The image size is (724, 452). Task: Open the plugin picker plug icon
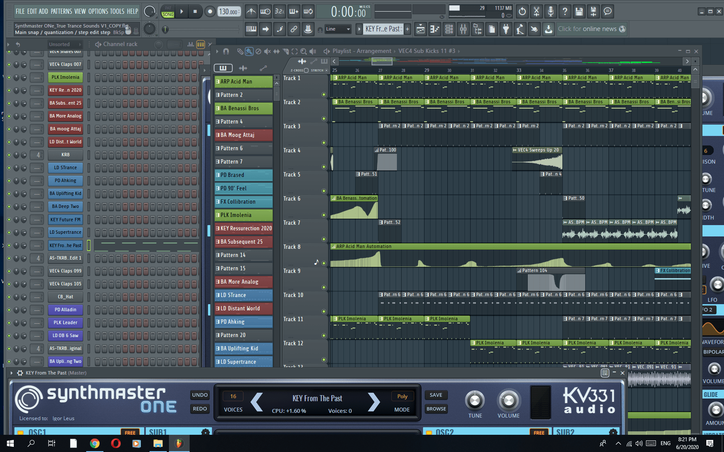point(506,29)
